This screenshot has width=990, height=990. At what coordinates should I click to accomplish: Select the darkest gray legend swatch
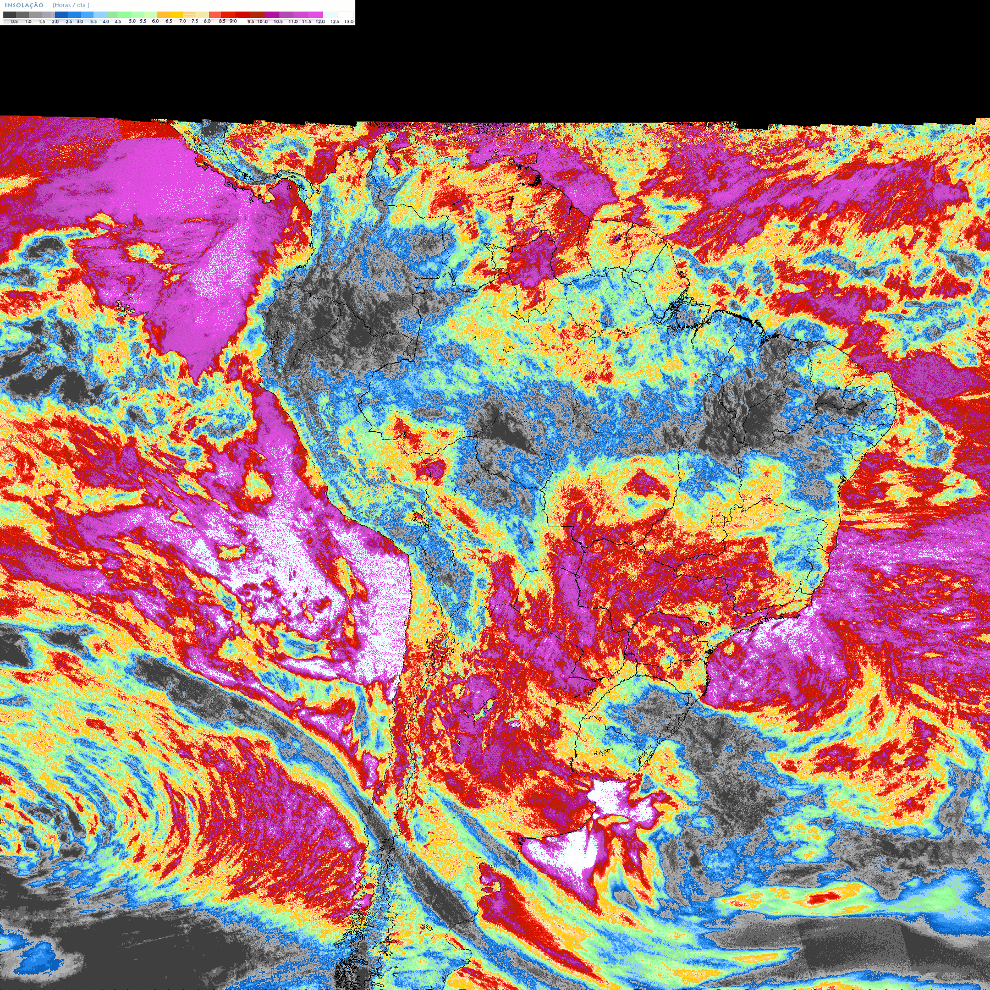pyautogui.click(x=9, y=15)
